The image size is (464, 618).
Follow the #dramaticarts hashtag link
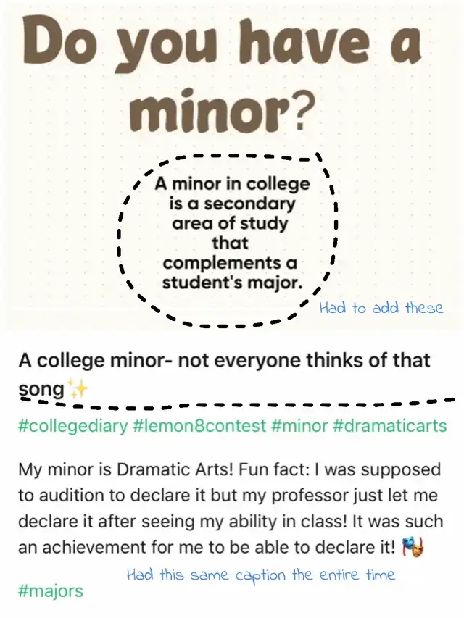pyautogui.click(x=390, y=426)
